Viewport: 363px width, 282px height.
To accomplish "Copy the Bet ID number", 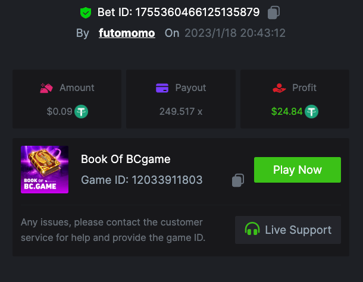I will 274,12.
